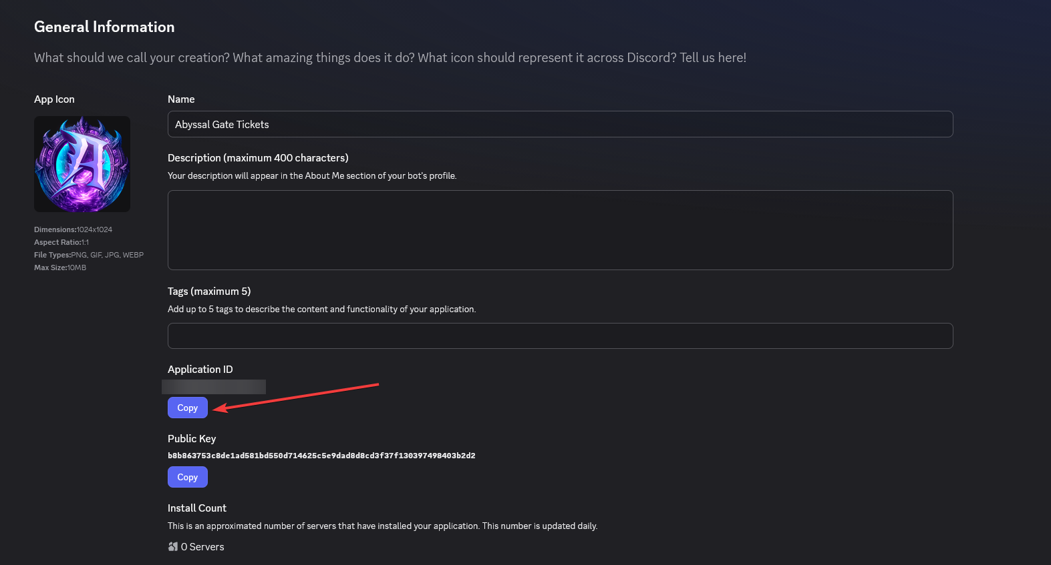Click the File Types PNG GIF JPG WEBP text
The height and width of the screenshot is (565, 1051).
[x=89, y=254]
